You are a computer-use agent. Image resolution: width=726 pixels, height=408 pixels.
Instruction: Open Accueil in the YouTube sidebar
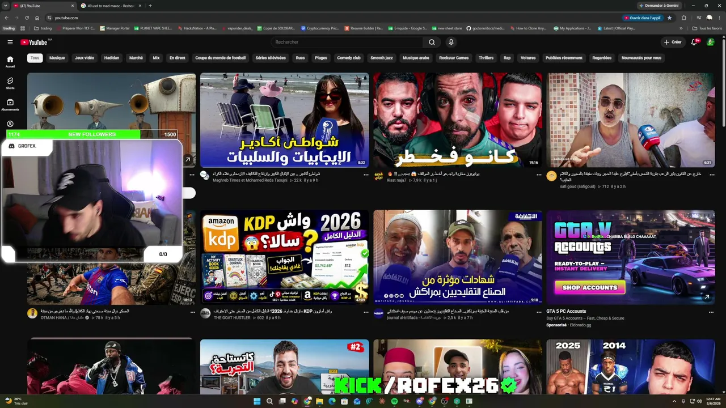click(x=10, y=61)
